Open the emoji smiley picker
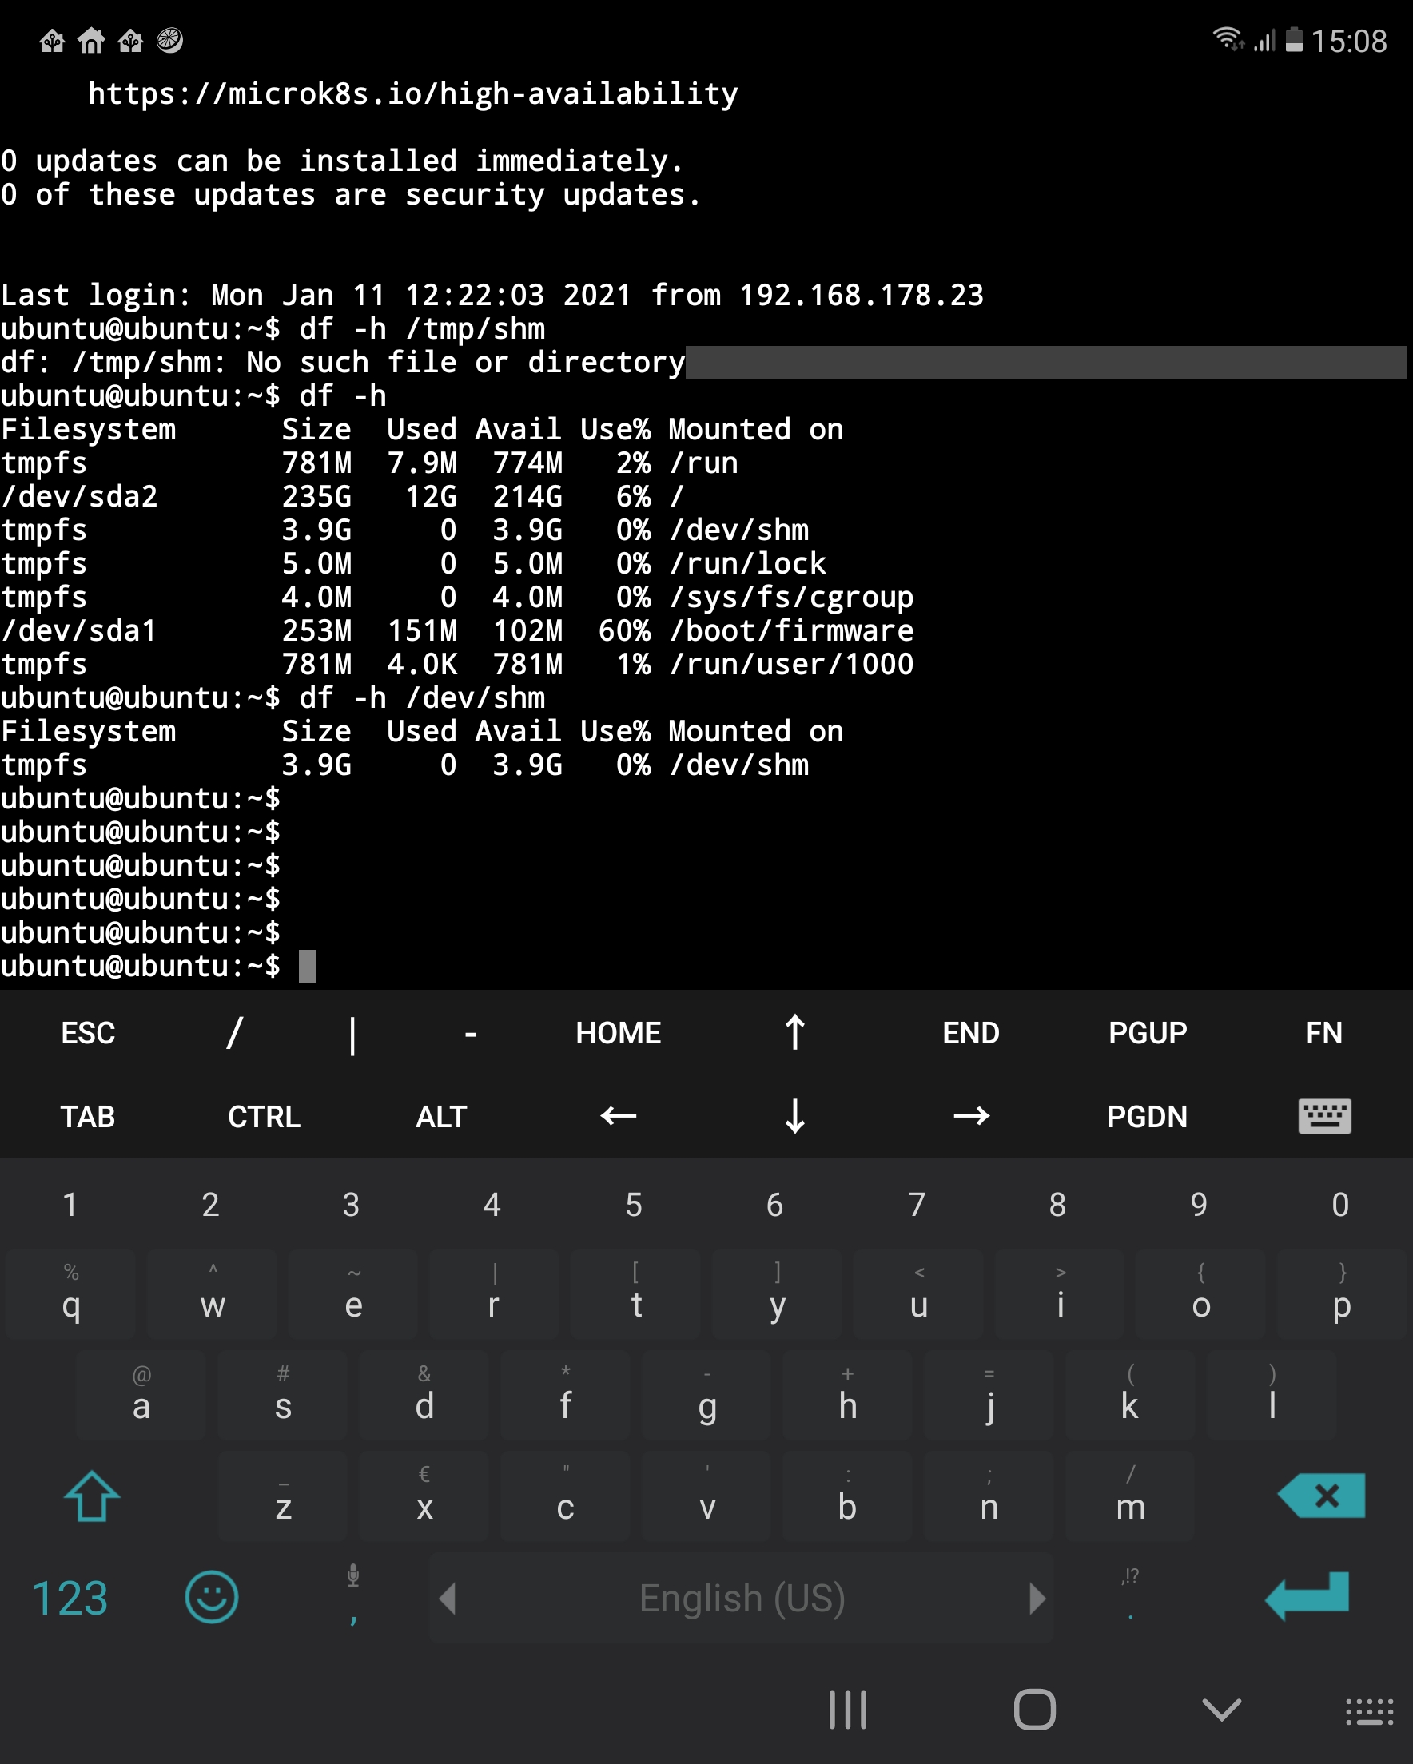 211,1596
